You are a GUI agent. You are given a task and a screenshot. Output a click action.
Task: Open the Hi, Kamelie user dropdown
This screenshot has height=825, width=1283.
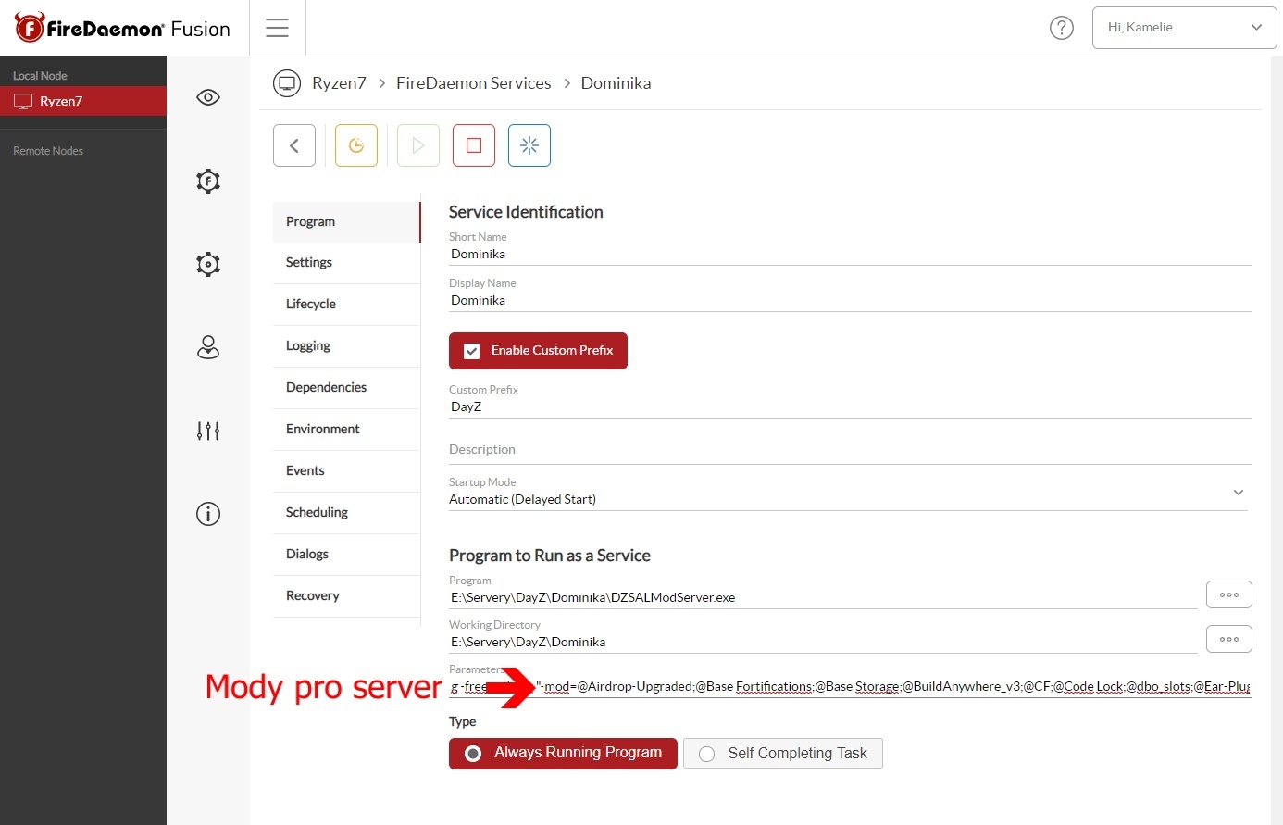tap(1184, 28)
